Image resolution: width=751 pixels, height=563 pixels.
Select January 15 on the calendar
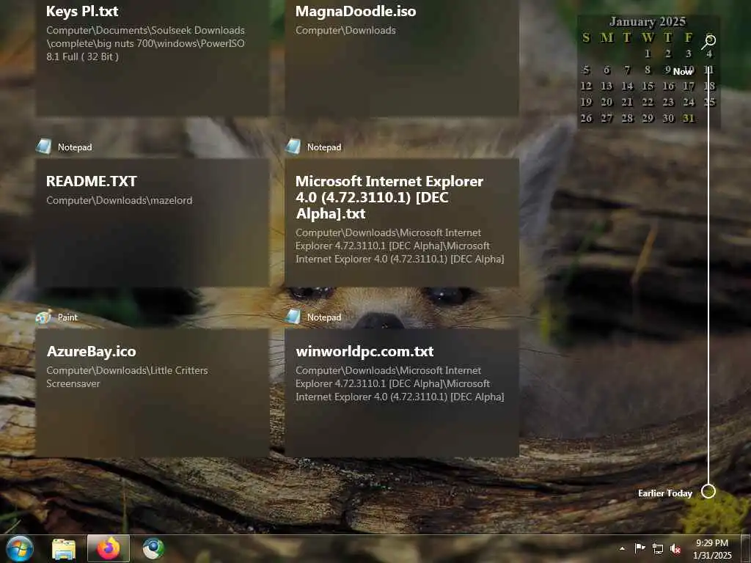[648, 87]
